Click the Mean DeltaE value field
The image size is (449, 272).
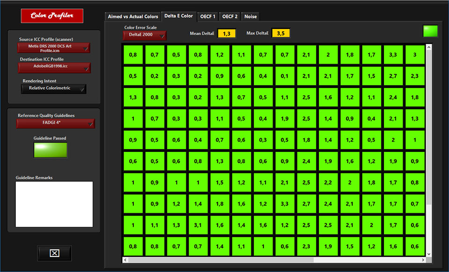pyautogui.click(x=226, y=34)
